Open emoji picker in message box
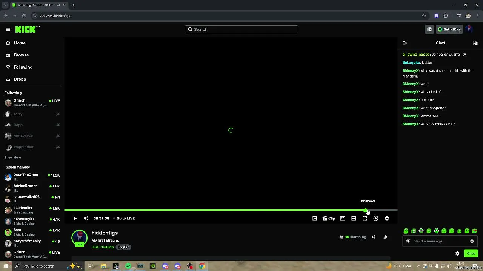Screen dimensions: 483x271 pyautogui.click(x=472, y=241)
